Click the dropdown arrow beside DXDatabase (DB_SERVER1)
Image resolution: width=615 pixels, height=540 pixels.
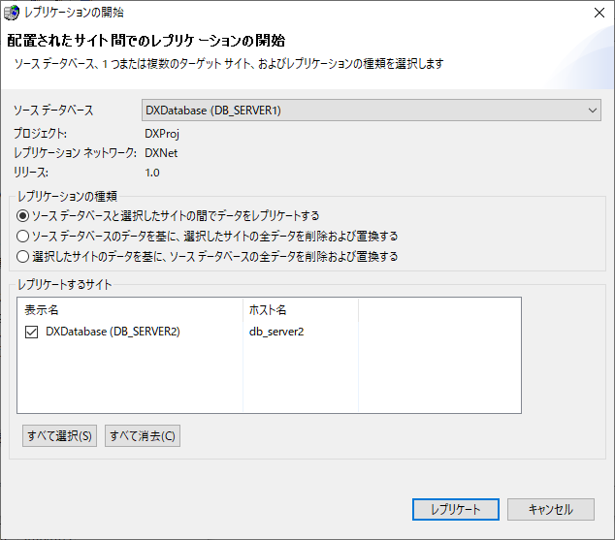[x=593, y=111]
